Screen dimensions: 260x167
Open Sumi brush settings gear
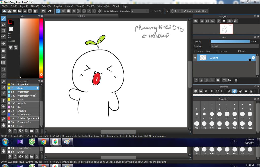pos(38,88)
